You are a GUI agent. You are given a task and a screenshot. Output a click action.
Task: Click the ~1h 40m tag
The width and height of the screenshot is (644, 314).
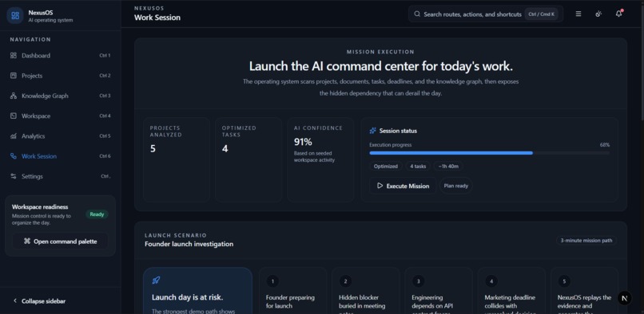tap(448, 166)
